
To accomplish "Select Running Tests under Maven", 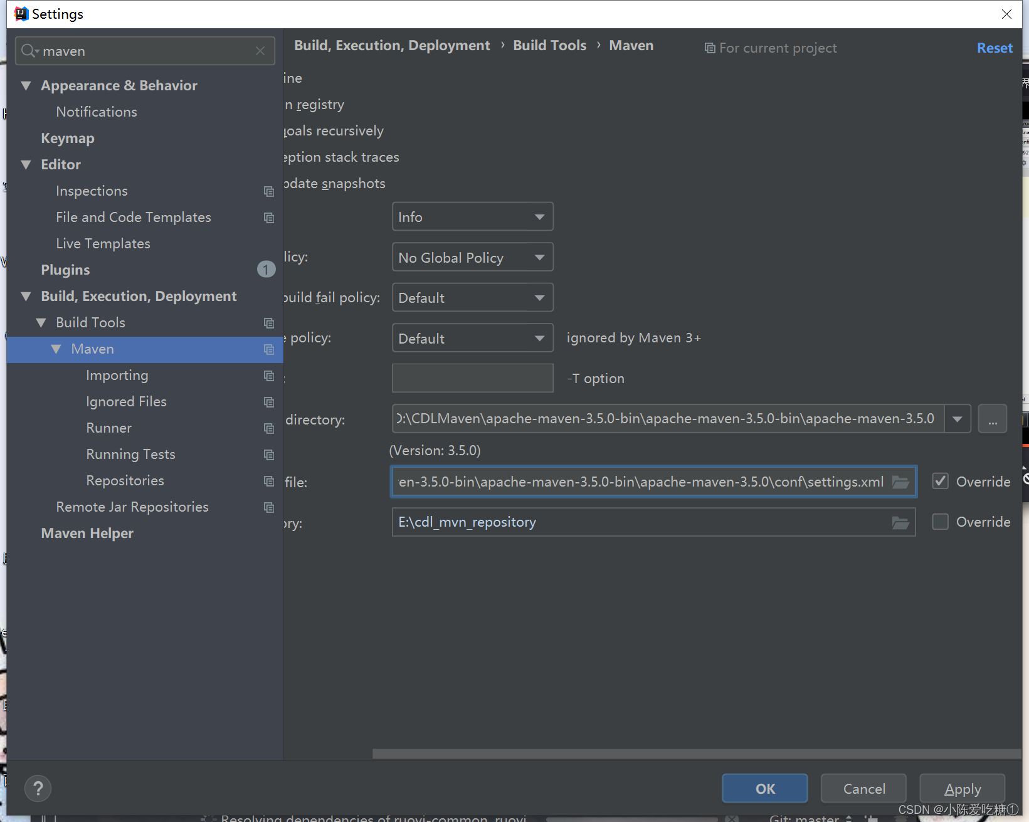I will pos(130,454).
